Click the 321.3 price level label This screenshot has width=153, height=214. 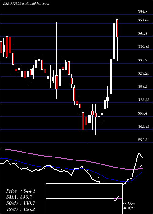coord(142,87)
